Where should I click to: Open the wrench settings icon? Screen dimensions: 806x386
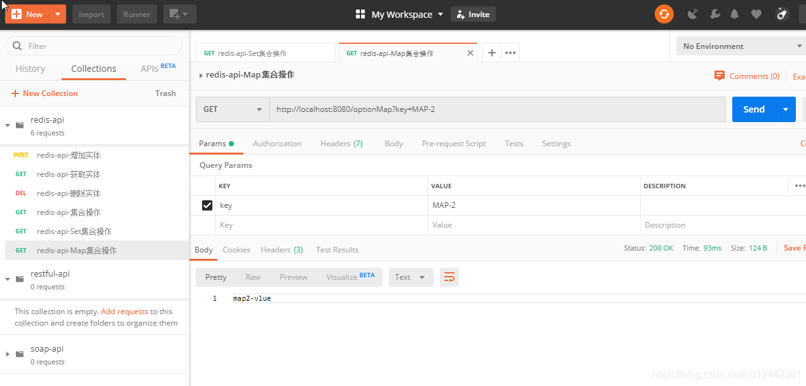pyautogui.click(x=714, y=14)
